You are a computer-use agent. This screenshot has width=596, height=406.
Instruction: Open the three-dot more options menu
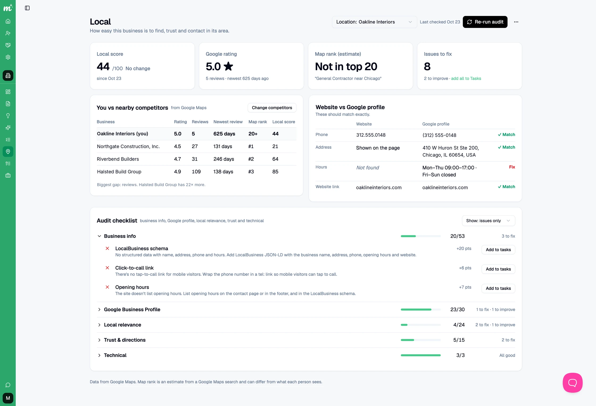coord(516,22)
